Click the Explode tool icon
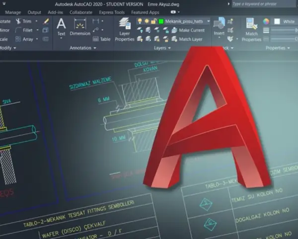 click(x=46, y=30)
